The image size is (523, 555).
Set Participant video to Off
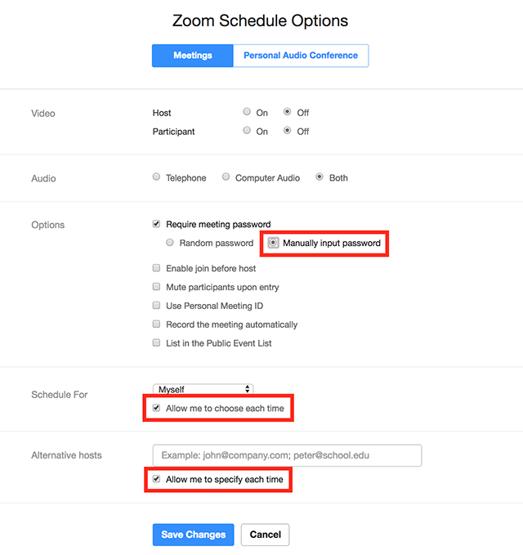[x=288, y=131]
